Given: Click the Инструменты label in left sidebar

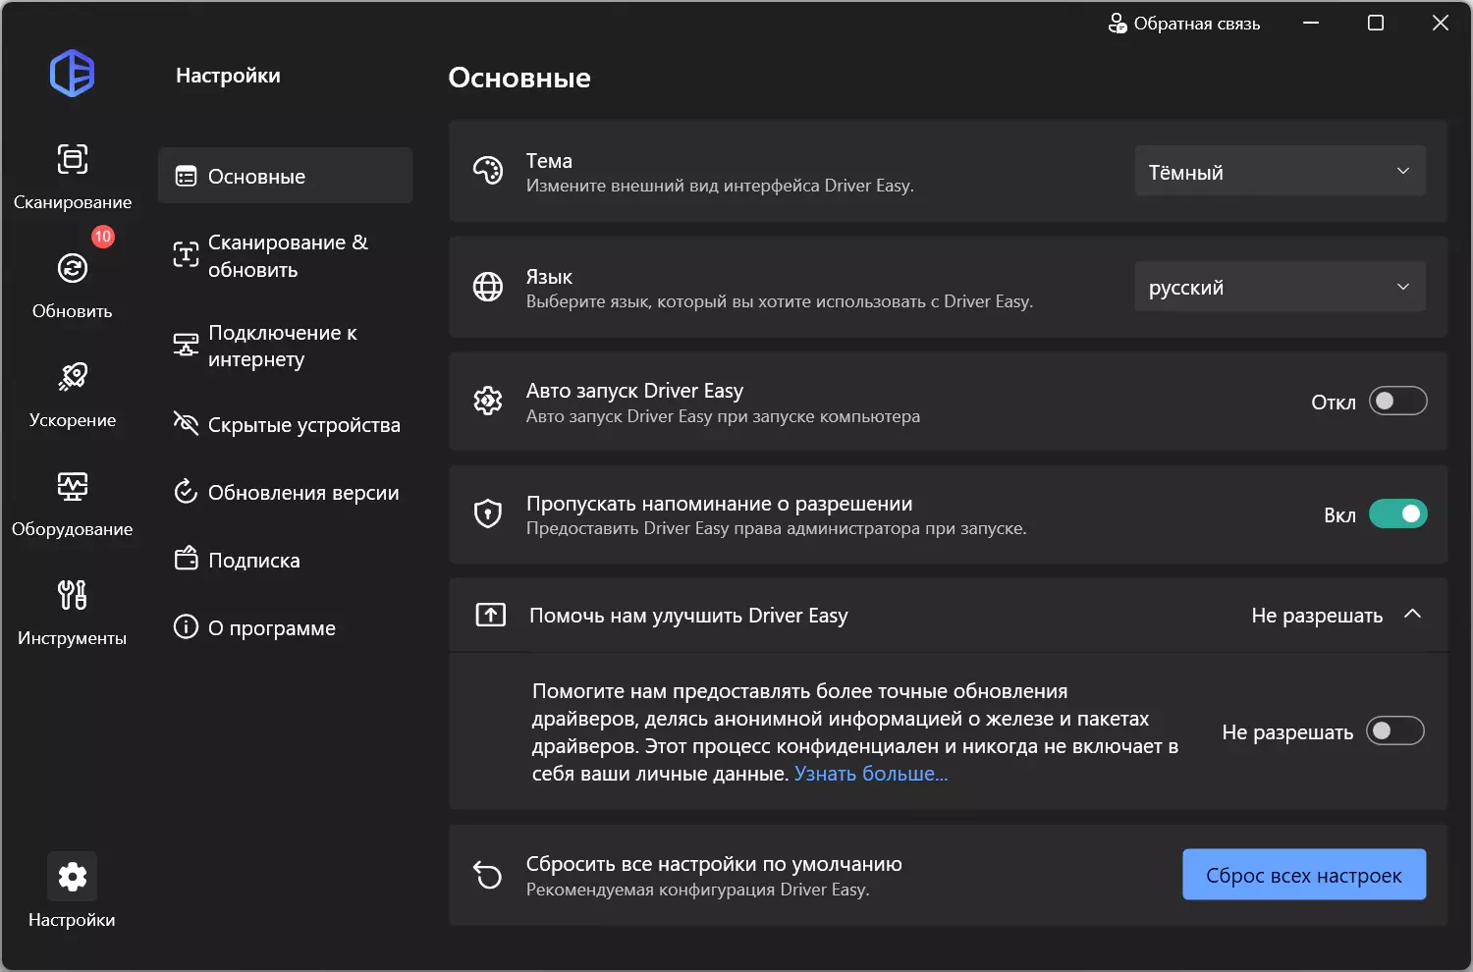Looking at the screenshot, I should pyautogui.click(x=73, y=638).
